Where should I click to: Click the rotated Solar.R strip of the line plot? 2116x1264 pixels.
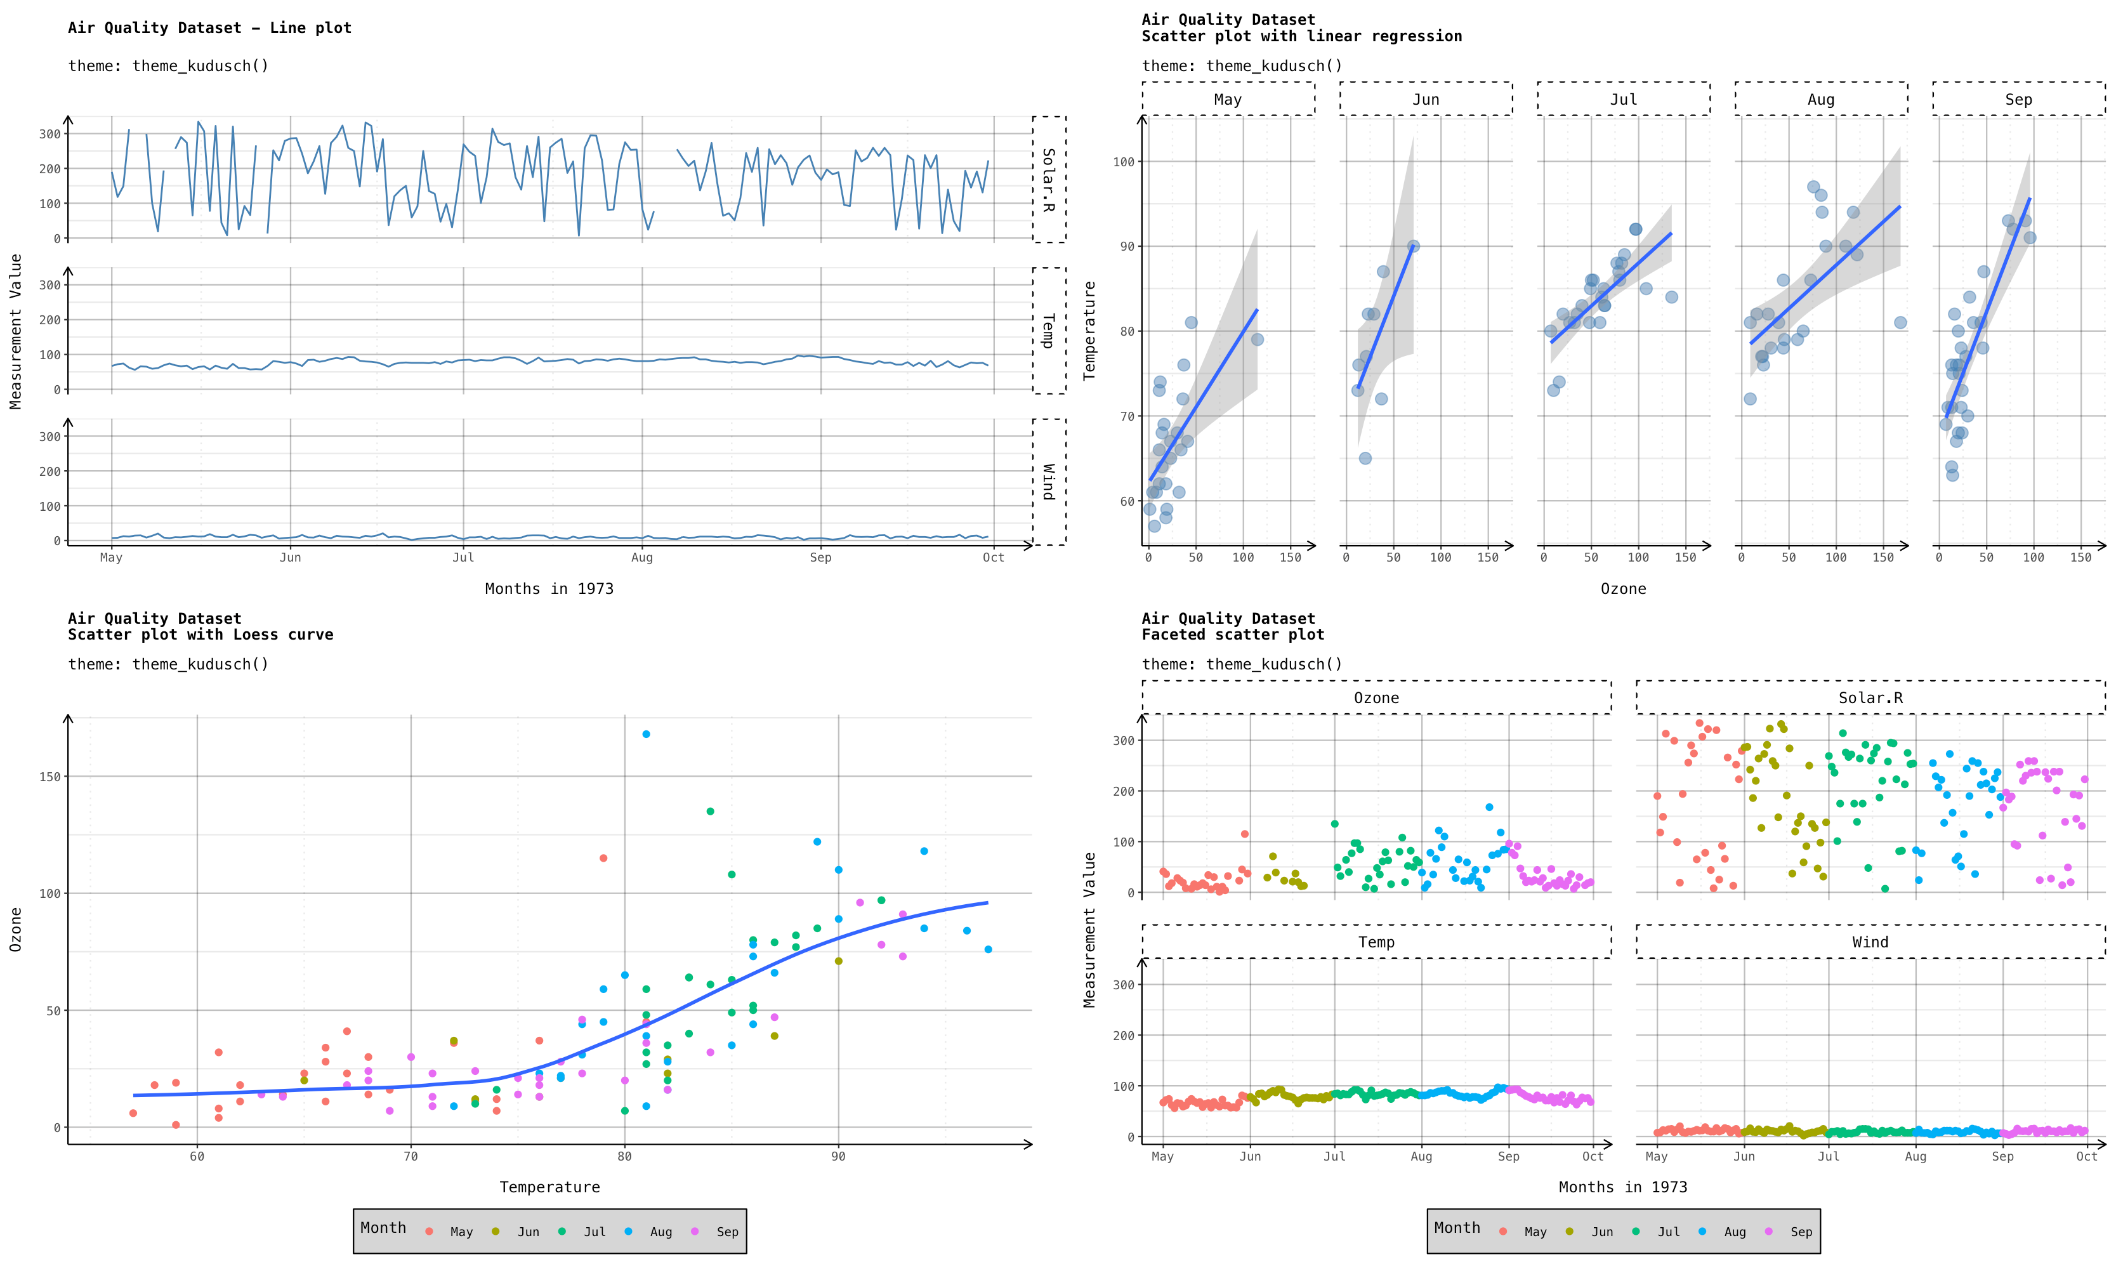point(1048,180)
